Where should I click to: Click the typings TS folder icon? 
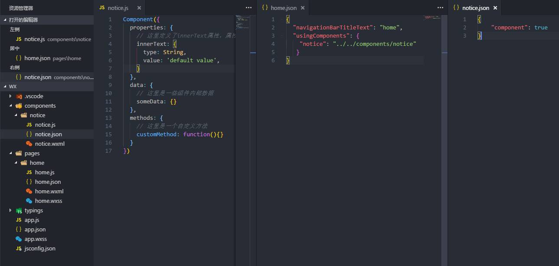point(19,211)
